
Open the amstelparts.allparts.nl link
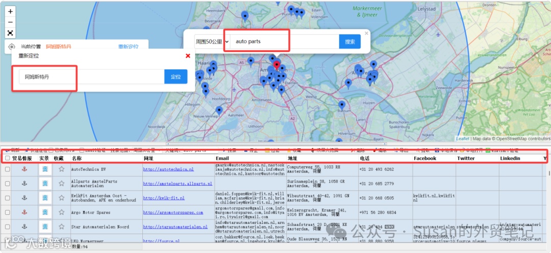(178, 184)
